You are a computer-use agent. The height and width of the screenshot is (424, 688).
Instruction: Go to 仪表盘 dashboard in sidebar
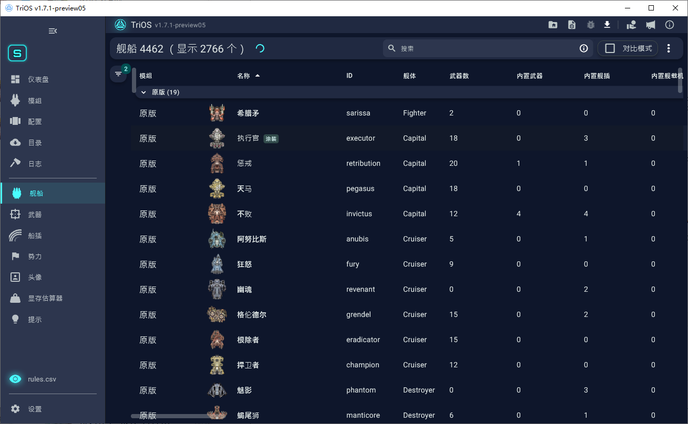tap(53, 79)
